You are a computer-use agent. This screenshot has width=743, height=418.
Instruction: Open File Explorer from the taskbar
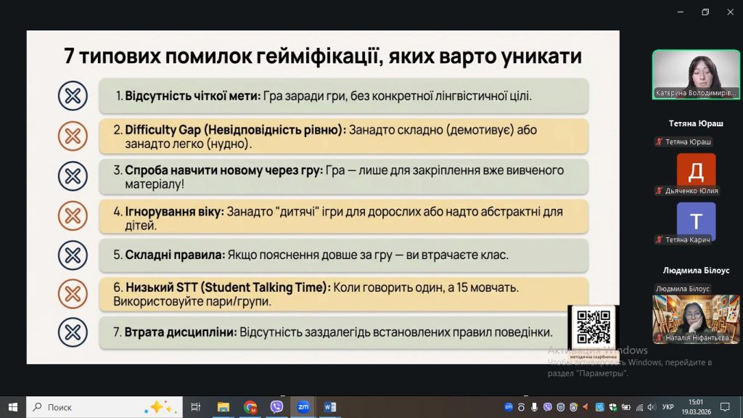coord(223,407)
